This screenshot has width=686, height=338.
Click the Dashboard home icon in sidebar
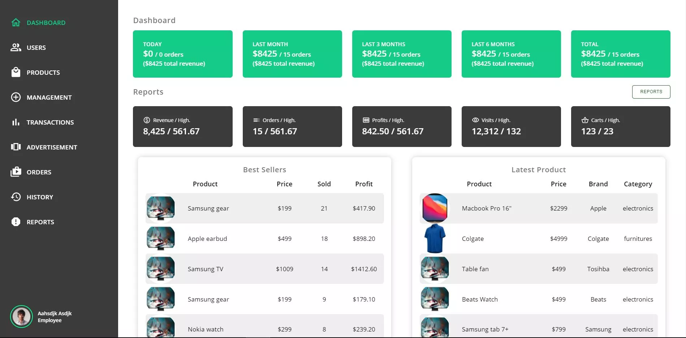coord(16,23)
